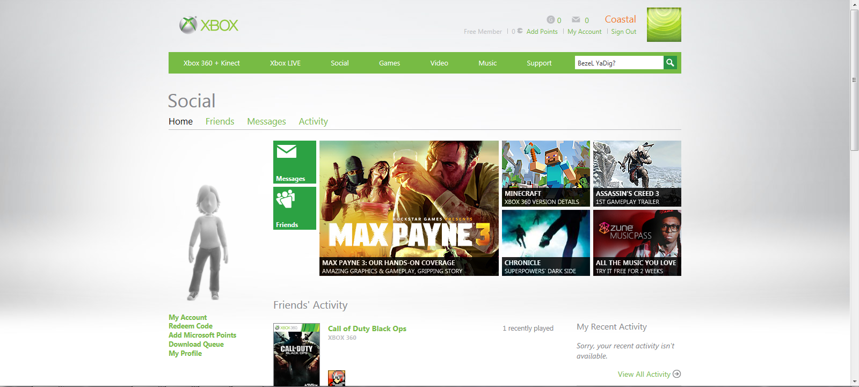Click the green search magnifier button
The image size is (859, 387).
click(670, 63)
